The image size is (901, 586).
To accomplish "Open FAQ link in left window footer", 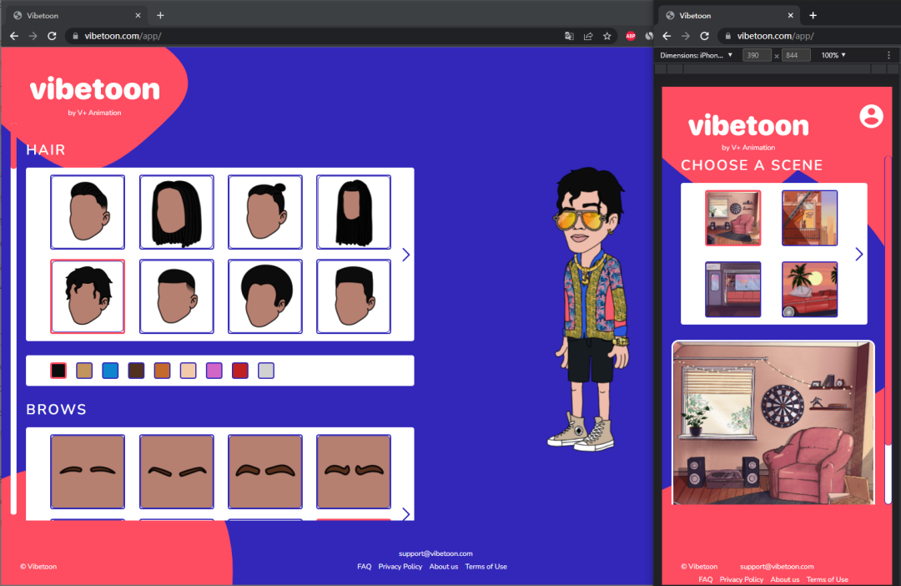I will pyautogui.click(x=365, y=567).
